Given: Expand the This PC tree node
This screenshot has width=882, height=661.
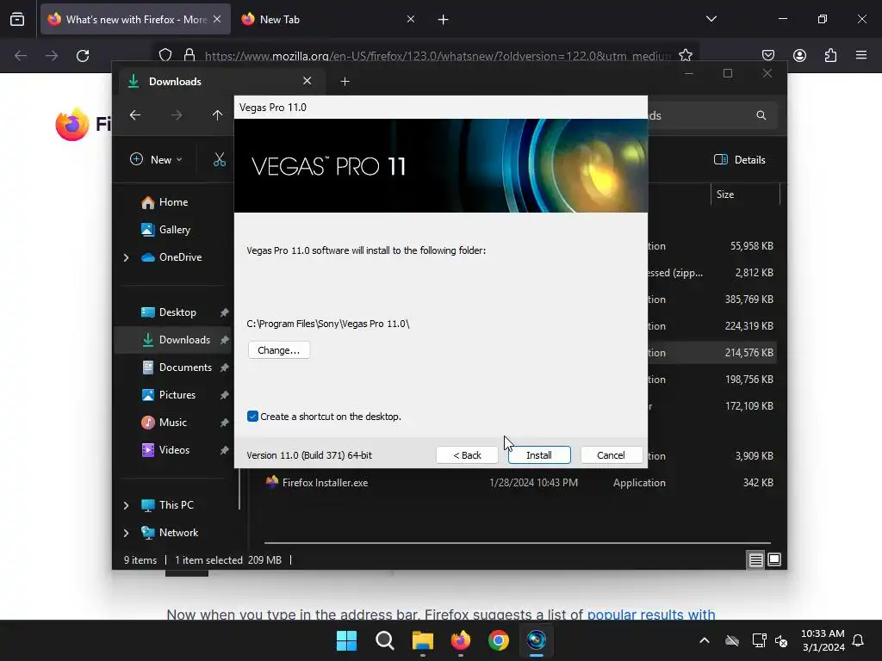Looking at the screenshot, I should (x=126, y=505).
